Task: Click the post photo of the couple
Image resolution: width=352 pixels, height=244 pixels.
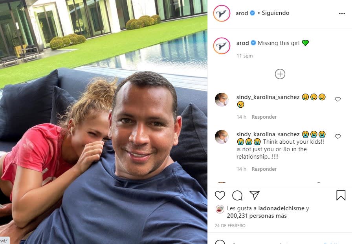Action: tap(103, 122)
